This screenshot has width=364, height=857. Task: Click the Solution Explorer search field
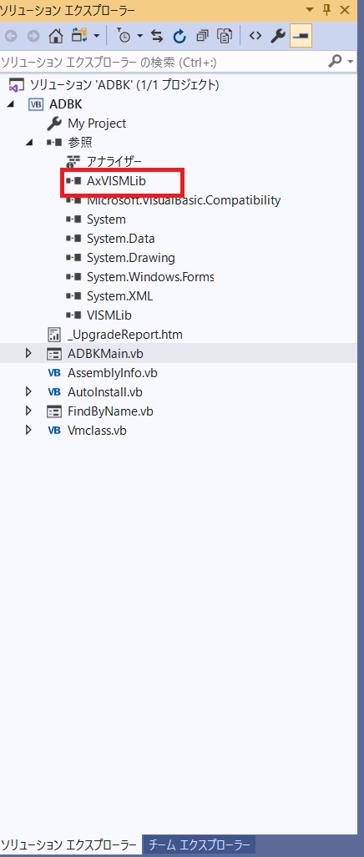[x=163, y=62]
